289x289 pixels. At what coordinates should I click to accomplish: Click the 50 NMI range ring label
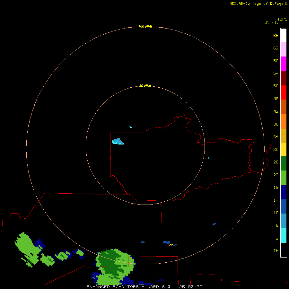click(x=145, y=86)
